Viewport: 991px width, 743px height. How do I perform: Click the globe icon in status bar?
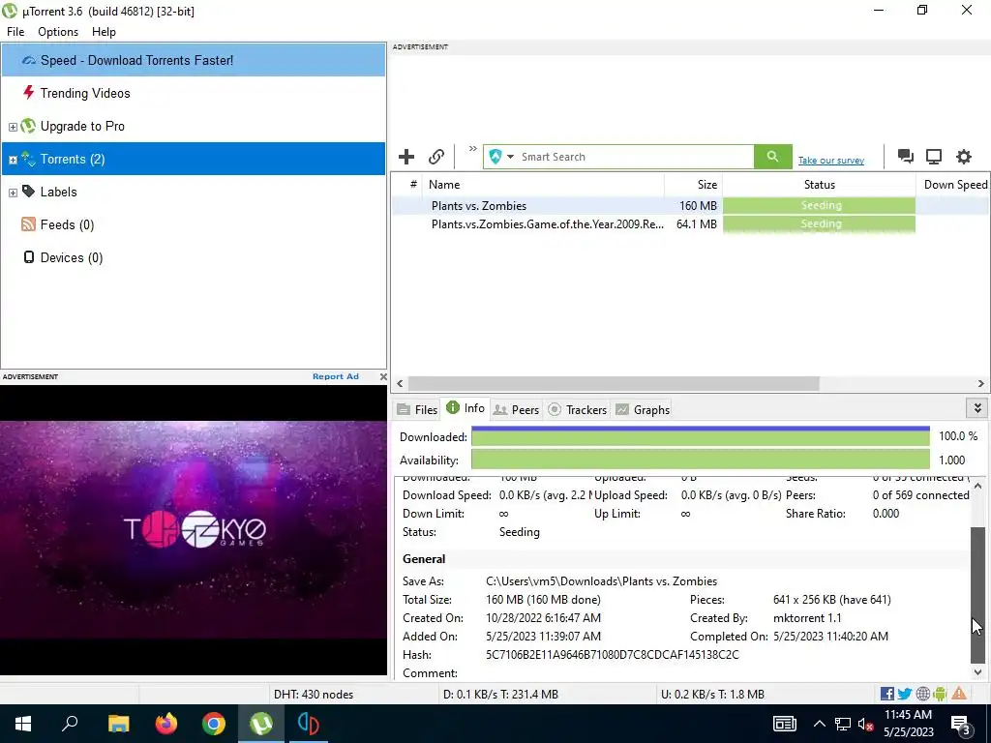(922, 694)
